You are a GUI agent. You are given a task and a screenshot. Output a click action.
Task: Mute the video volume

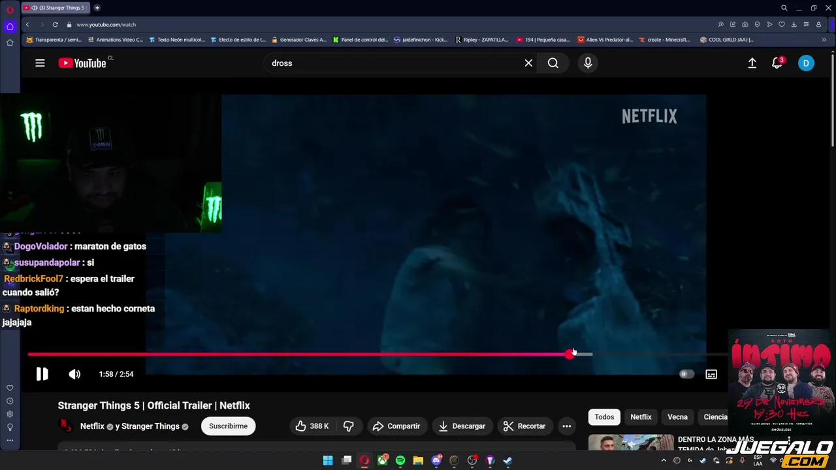[x=74, y=374]
